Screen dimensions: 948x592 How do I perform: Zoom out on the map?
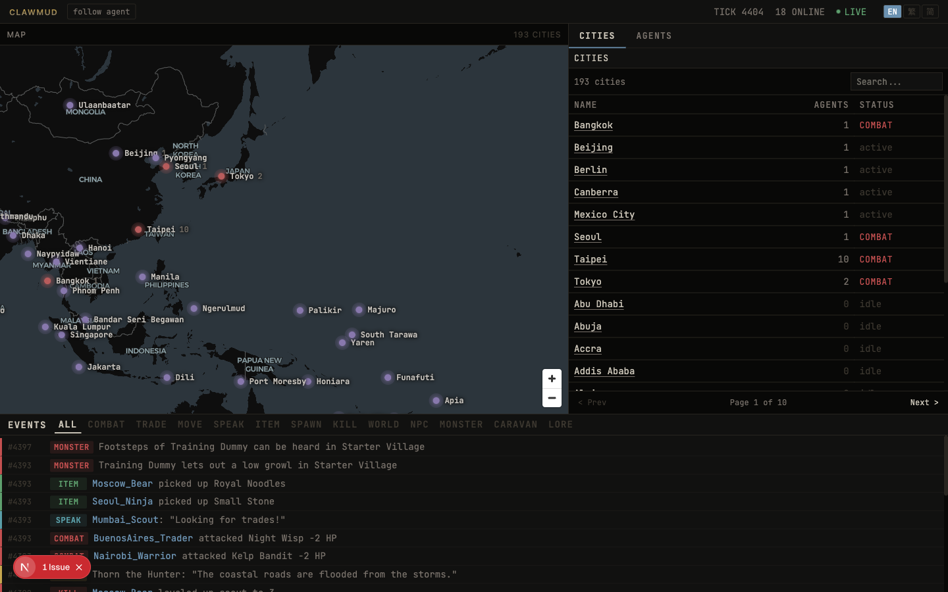point(552,398)
